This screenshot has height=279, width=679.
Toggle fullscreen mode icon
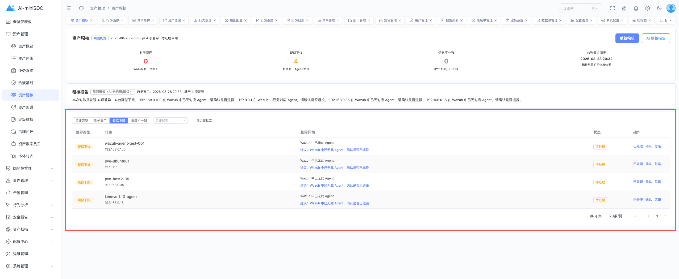coord(613,8)
